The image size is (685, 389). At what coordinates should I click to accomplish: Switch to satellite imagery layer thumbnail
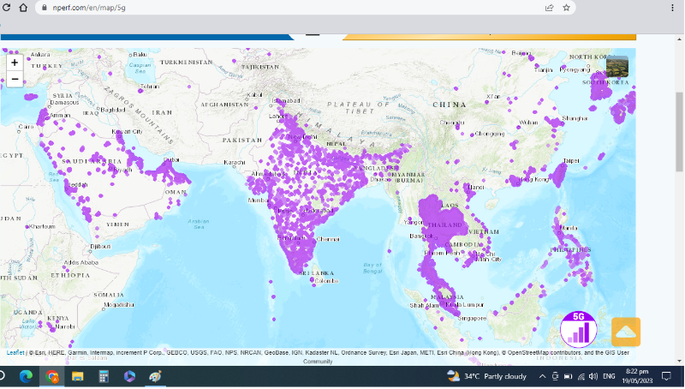616,66
